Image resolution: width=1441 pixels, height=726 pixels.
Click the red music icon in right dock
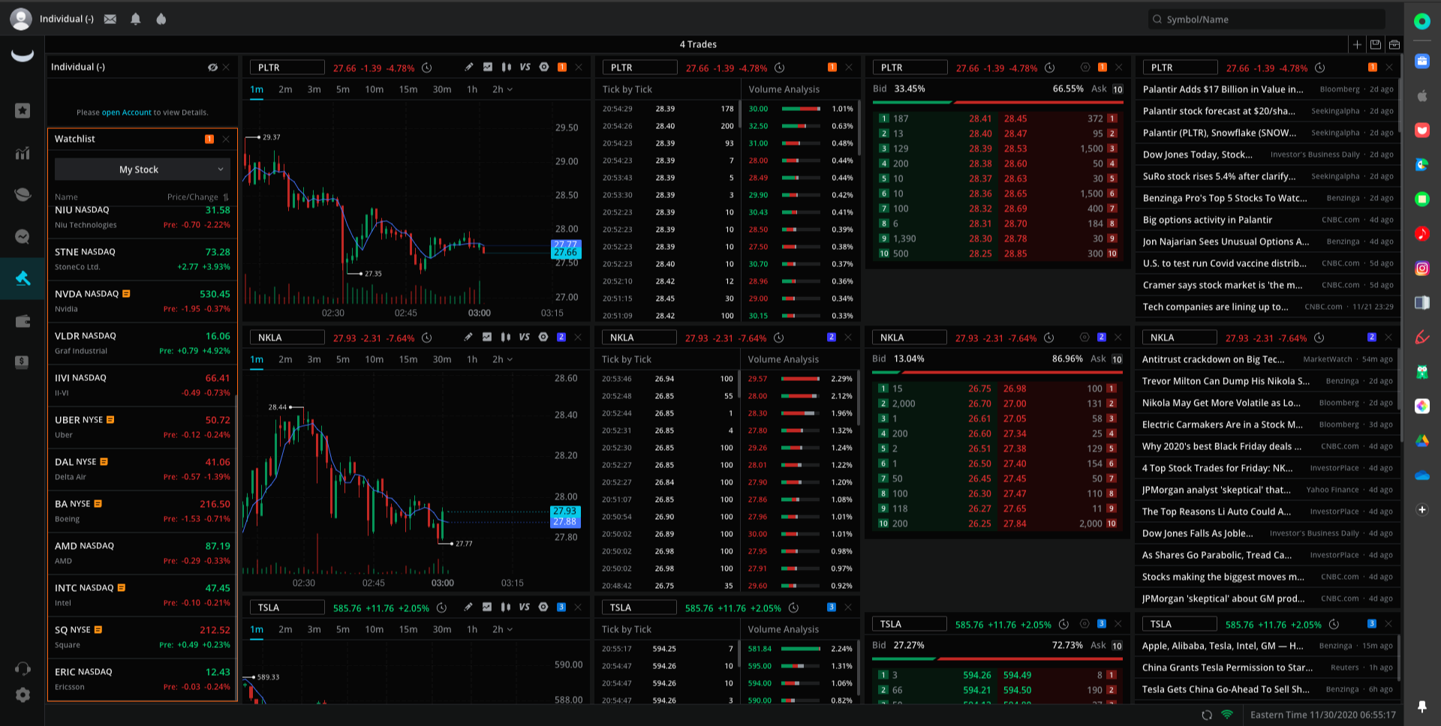pos(1422,233)
